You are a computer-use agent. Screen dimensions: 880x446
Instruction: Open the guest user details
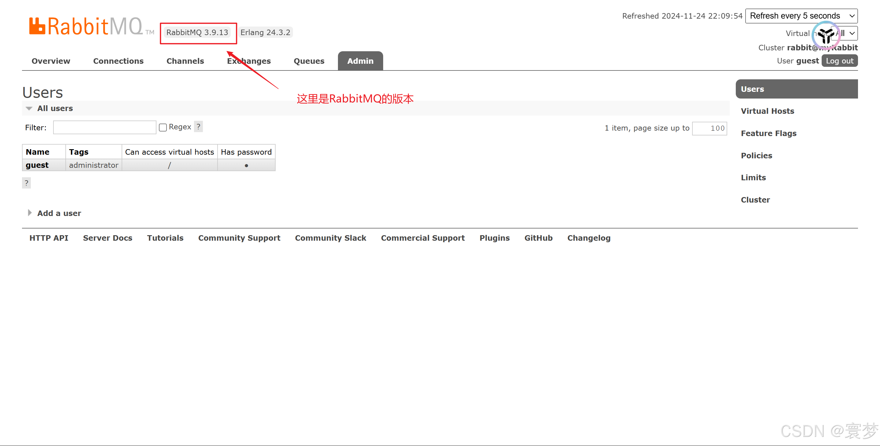point(37,165)
